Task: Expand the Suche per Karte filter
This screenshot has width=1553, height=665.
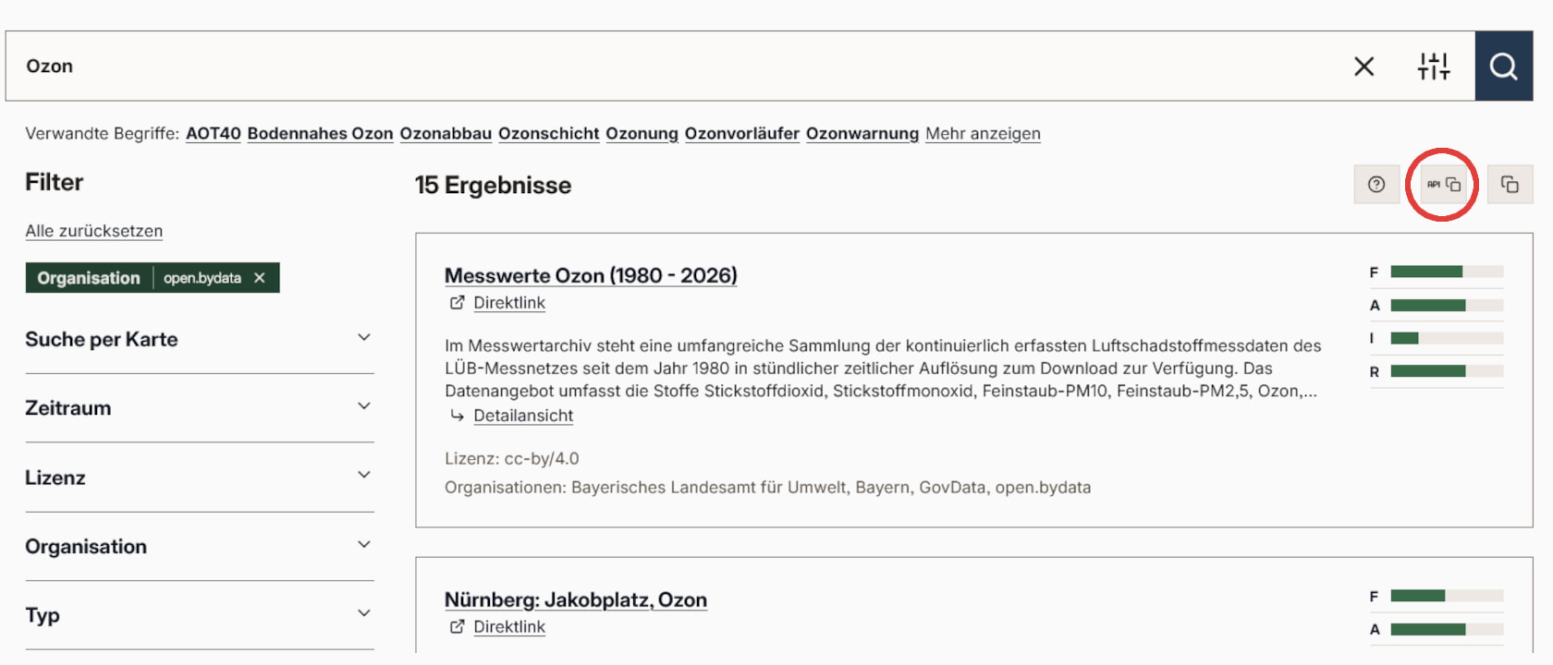Action: click(x=364, y=338)
